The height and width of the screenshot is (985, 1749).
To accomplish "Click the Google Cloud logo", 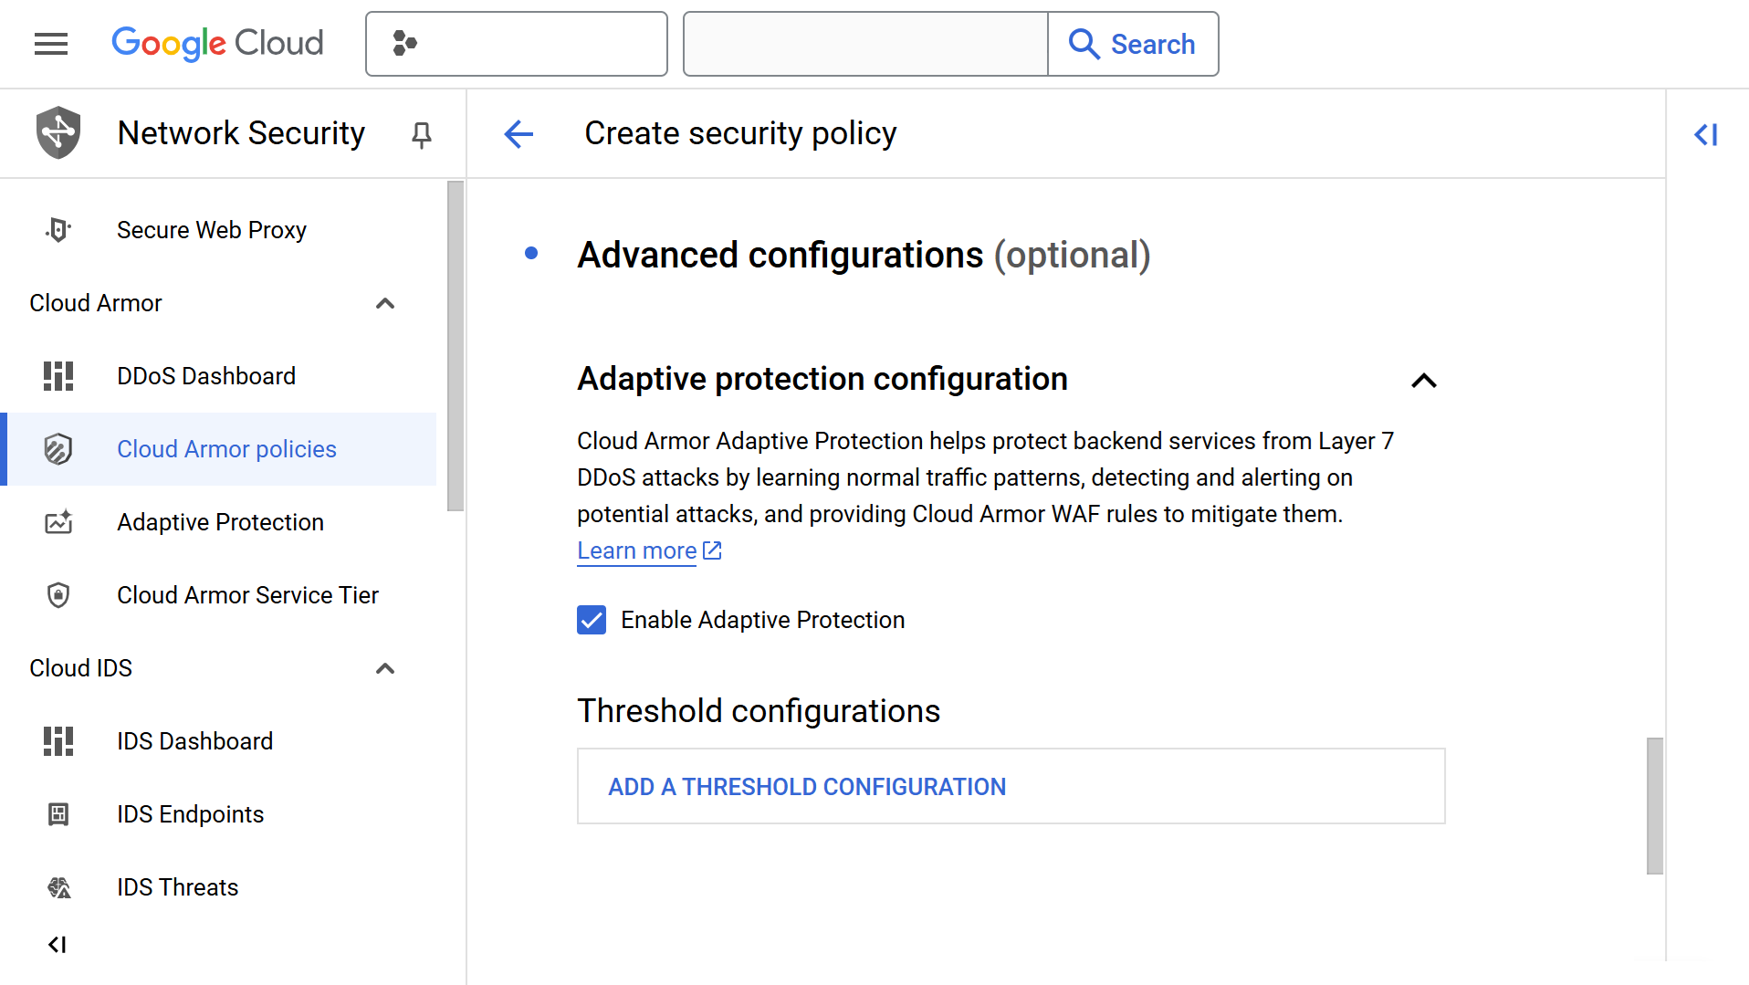I will [217, 44].
